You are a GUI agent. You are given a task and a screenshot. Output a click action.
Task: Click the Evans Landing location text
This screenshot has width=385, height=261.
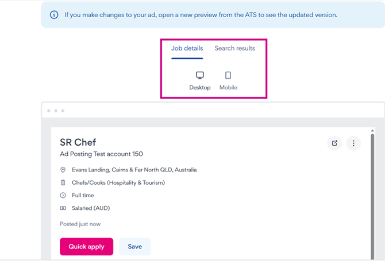[134, 170]
